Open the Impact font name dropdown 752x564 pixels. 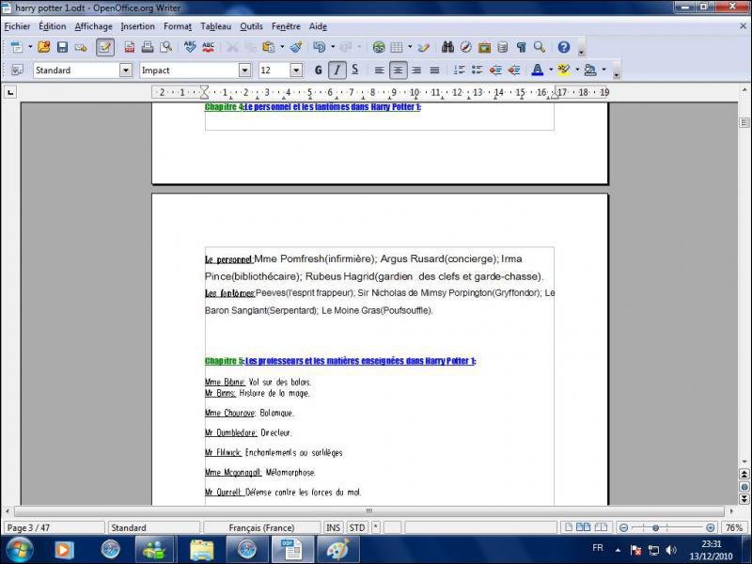point(244,70)
